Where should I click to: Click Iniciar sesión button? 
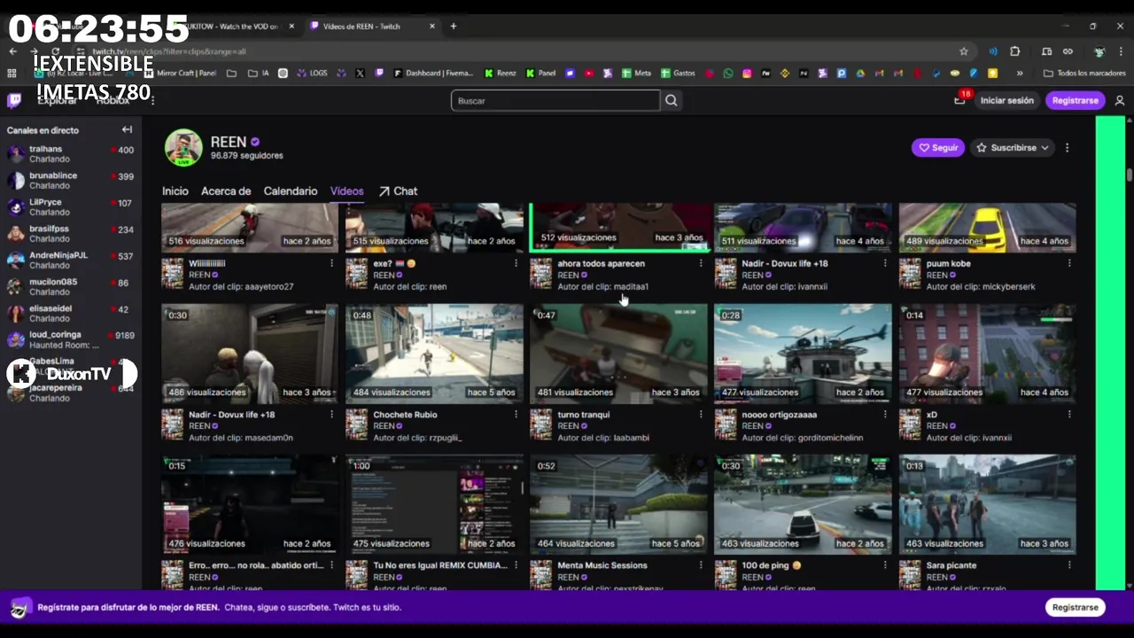coord(1006,101)
